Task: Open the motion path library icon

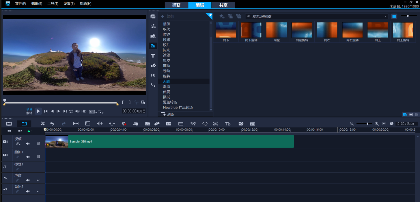Action: tap(153, 85)
